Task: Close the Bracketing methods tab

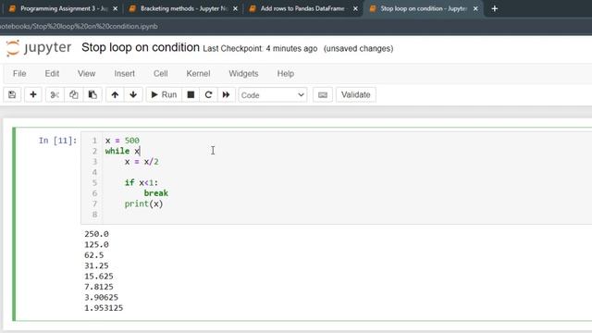Action: (235, 8)
